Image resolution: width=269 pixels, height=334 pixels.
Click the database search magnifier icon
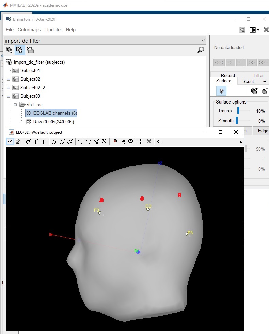(x=201, y=50)
